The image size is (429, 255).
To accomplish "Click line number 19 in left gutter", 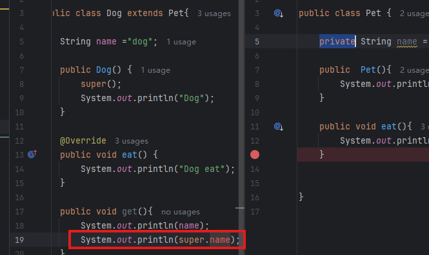I will point(19,240).
